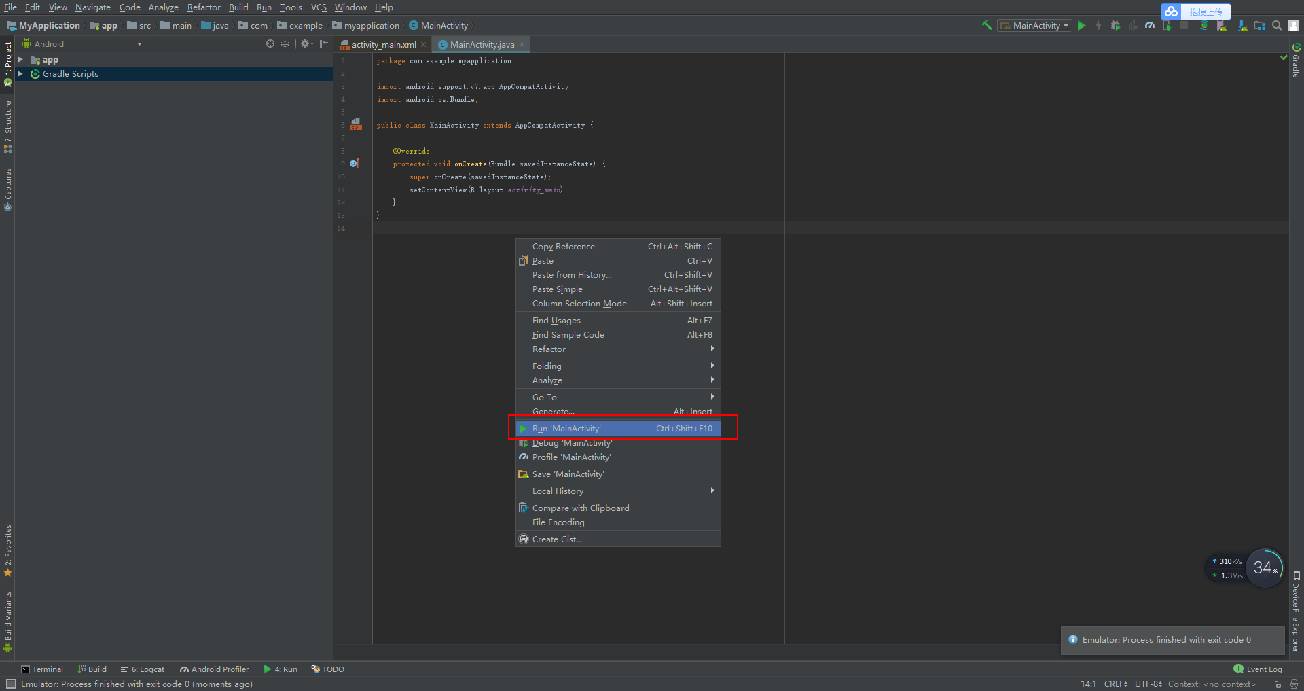Toggle the Captures tool window tab
This screenshot has width=1304, height=691.
click(x=8, y=189)
